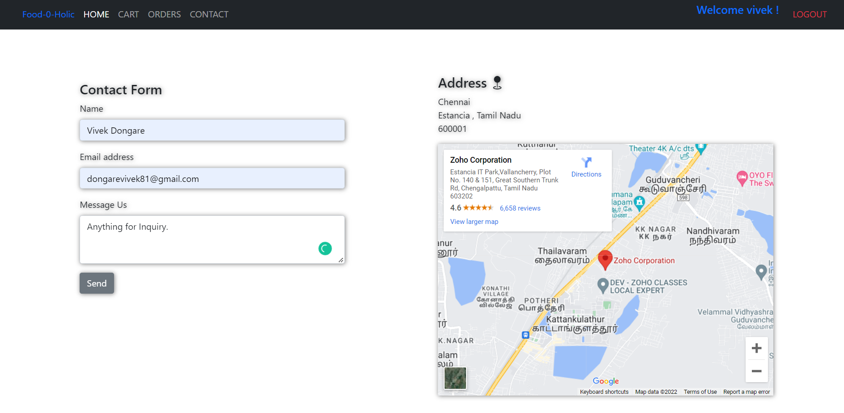Click the location pin icon beside Address
Viewport: 844px width, 413px height.
pos(497,83)
